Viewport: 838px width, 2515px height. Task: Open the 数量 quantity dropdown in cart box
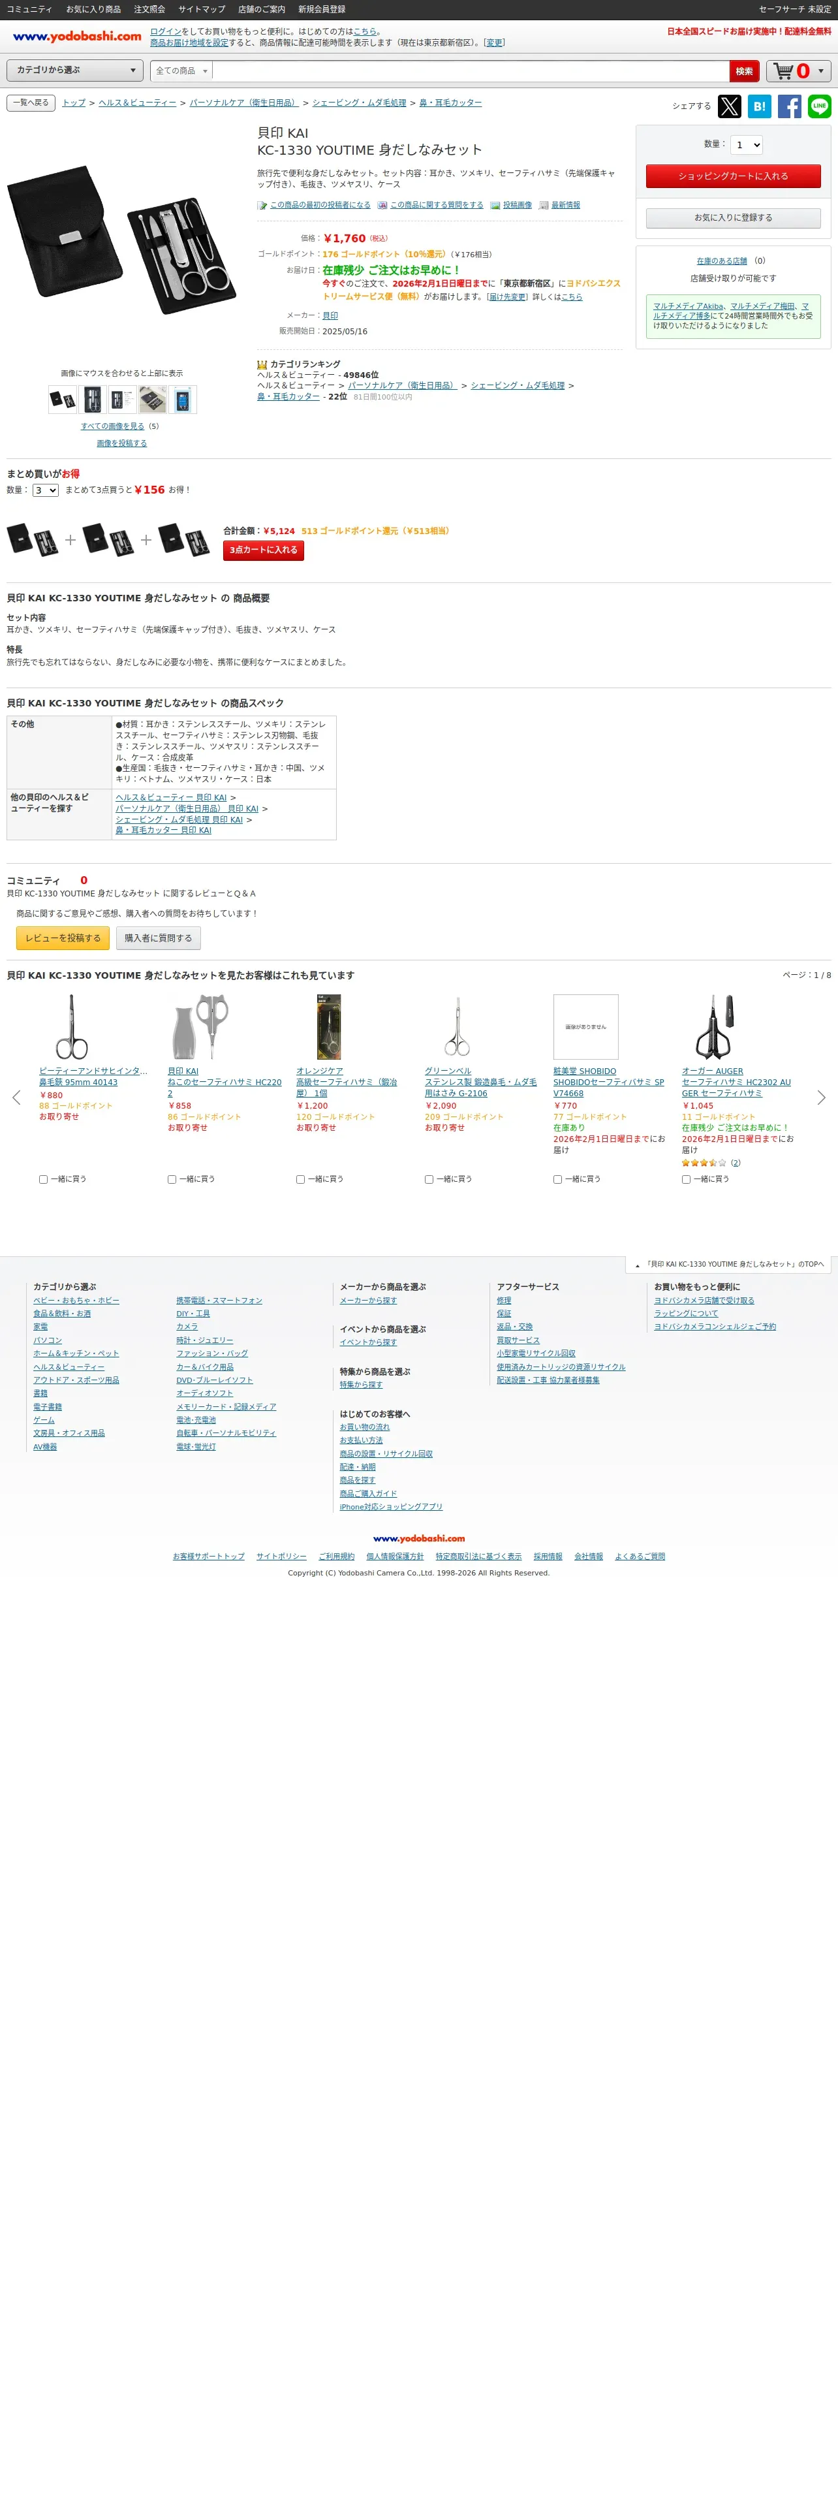746,144
